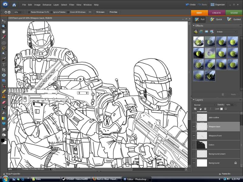This screenshot has width=243, height=182.
Task: Select the Elliptical Marquee tool
Action: [x=4, y=43]
